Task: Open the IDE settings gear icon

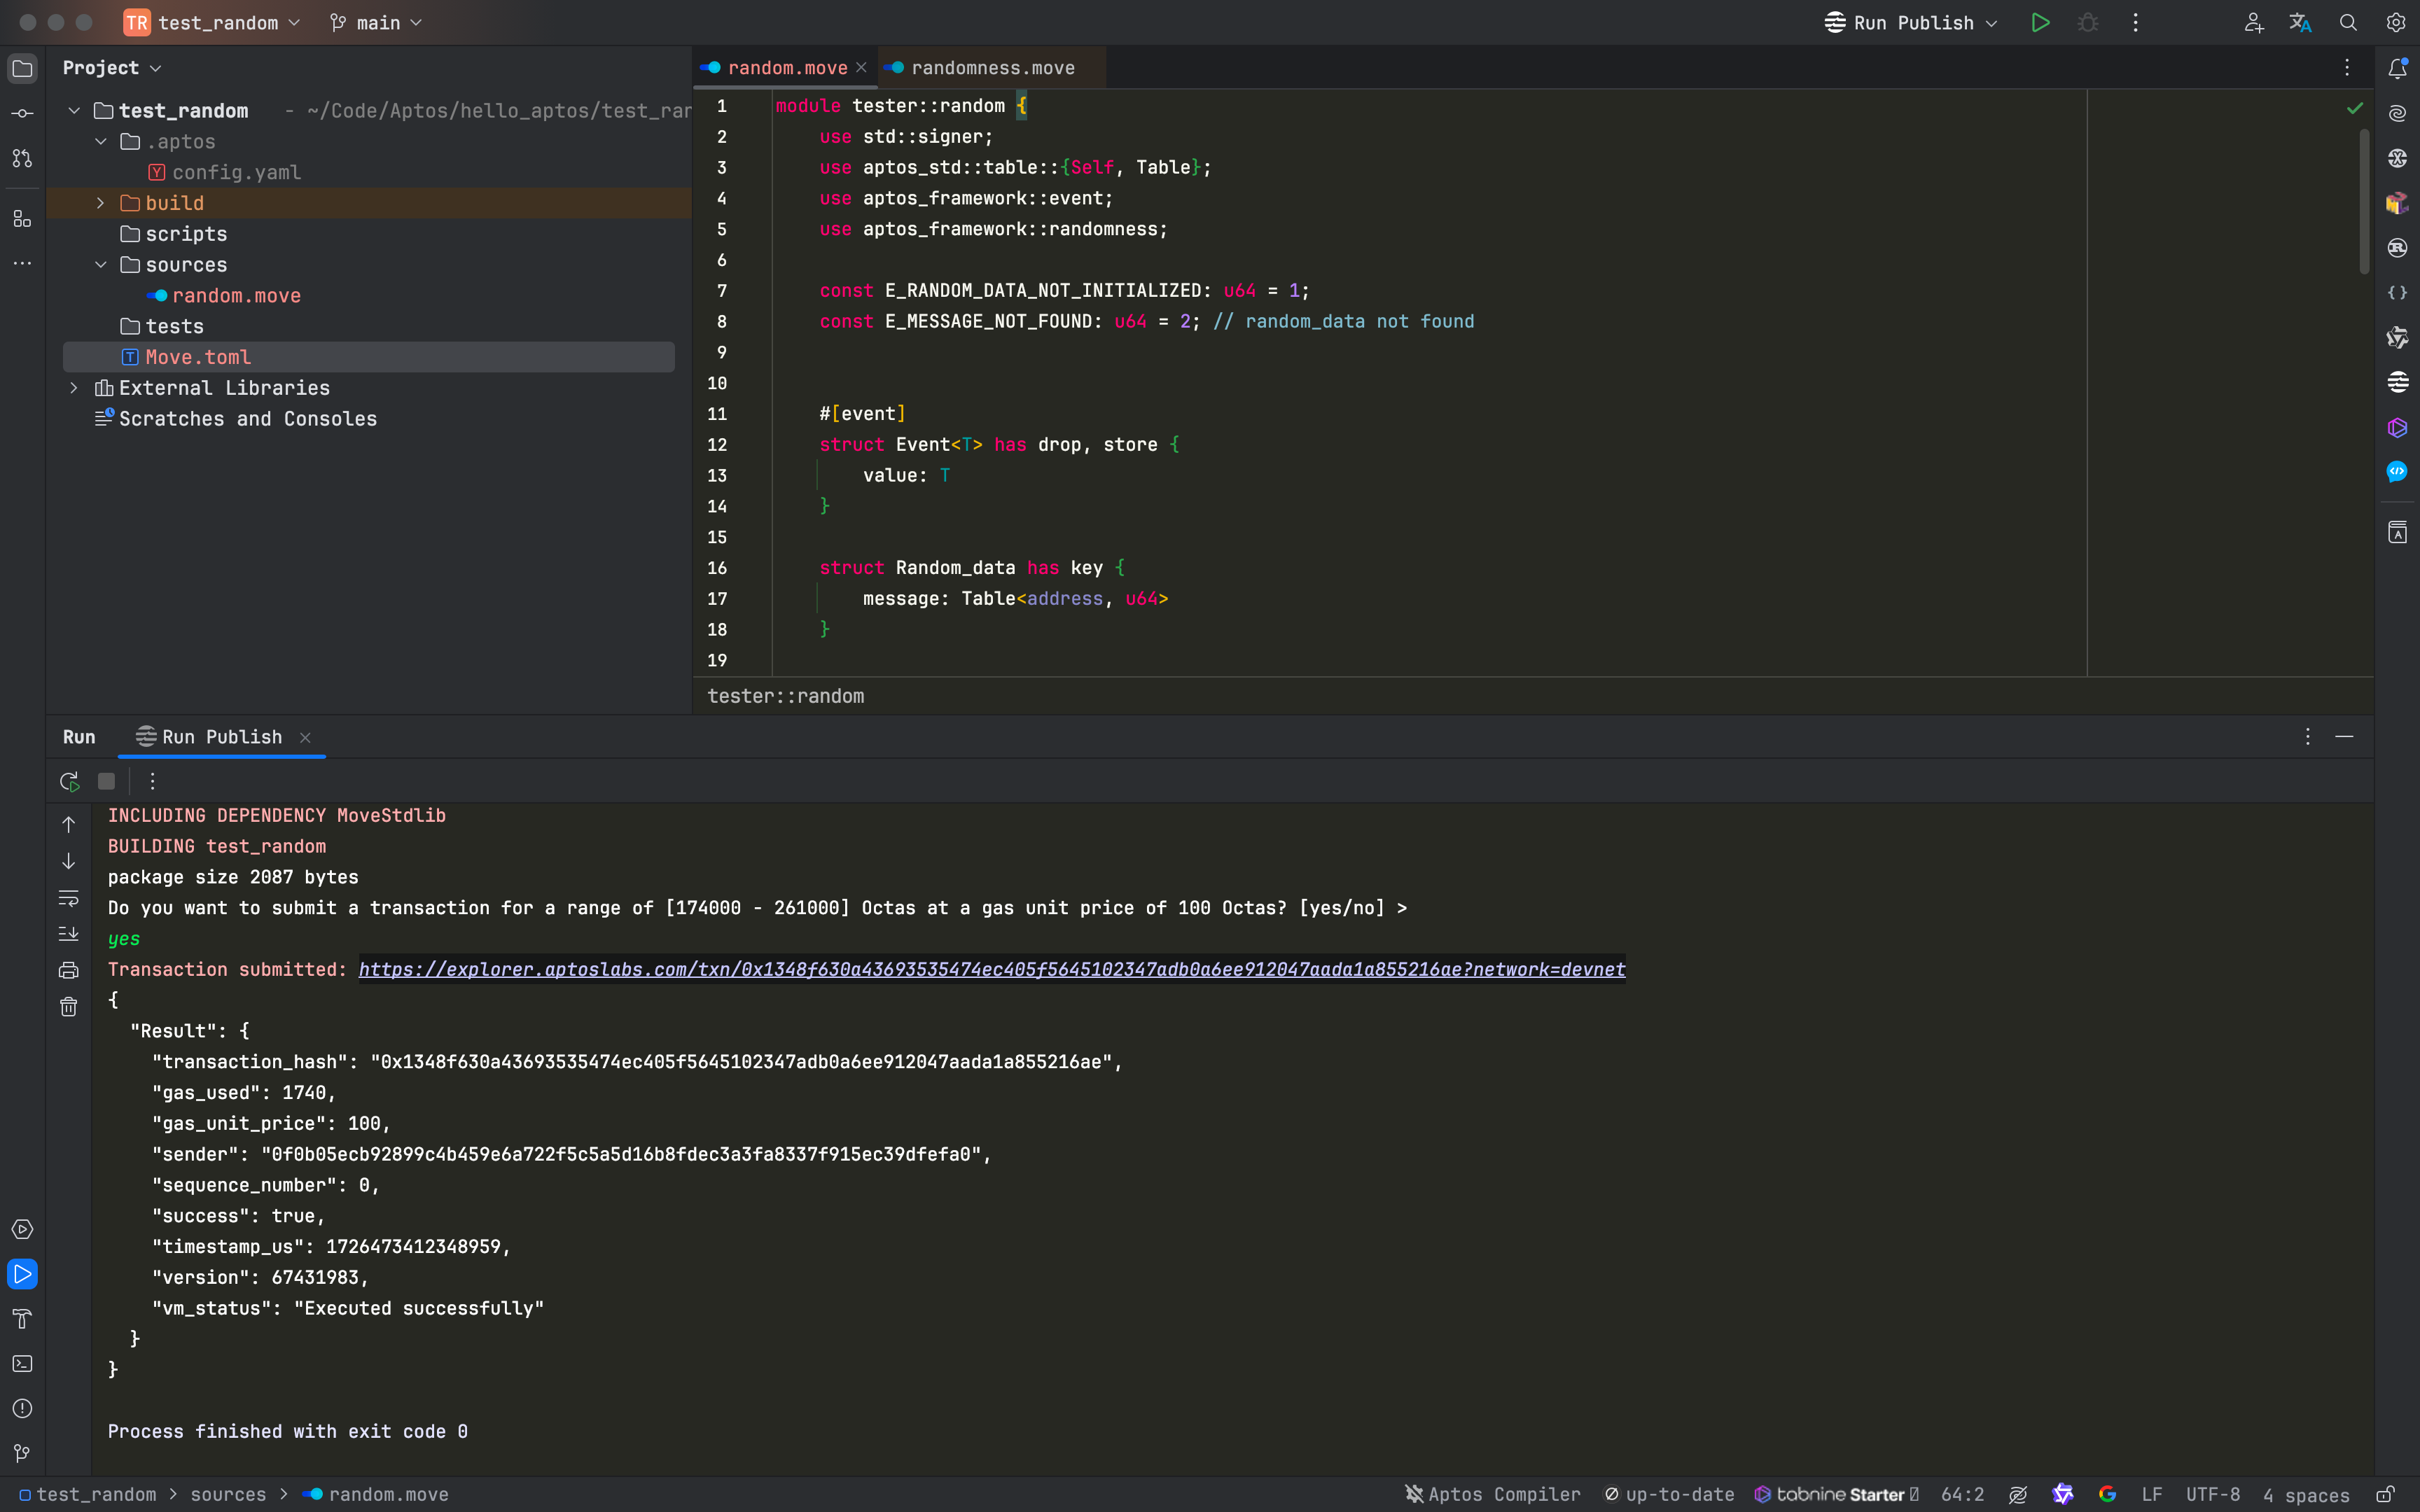Action: point(2396,23)
